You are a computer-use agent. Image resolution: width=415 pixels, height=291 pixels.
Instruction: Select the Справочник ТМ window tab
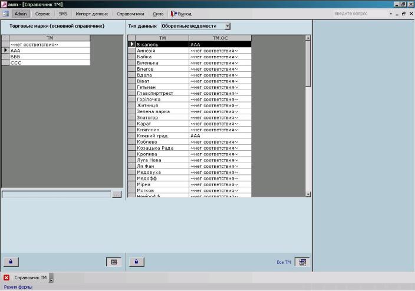tap(31, 277)
